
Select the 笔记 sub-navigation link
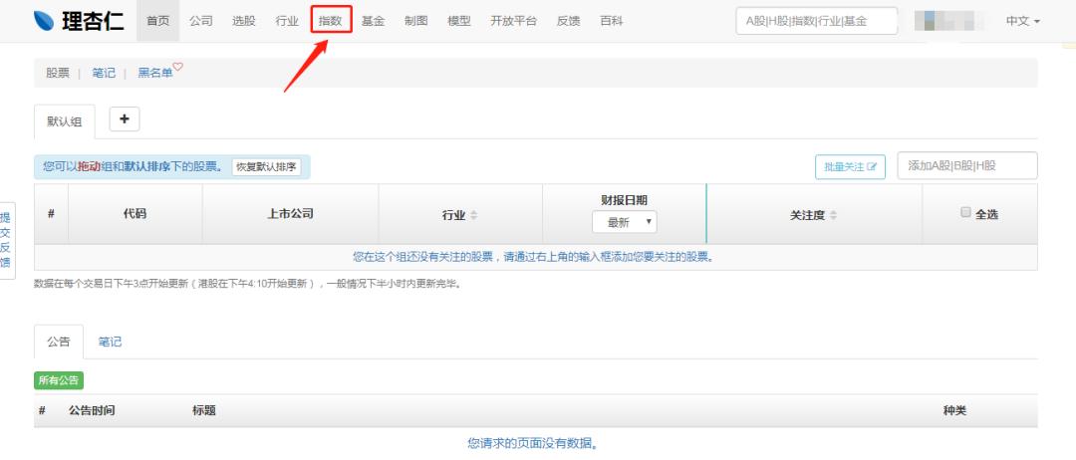point(104,73)
